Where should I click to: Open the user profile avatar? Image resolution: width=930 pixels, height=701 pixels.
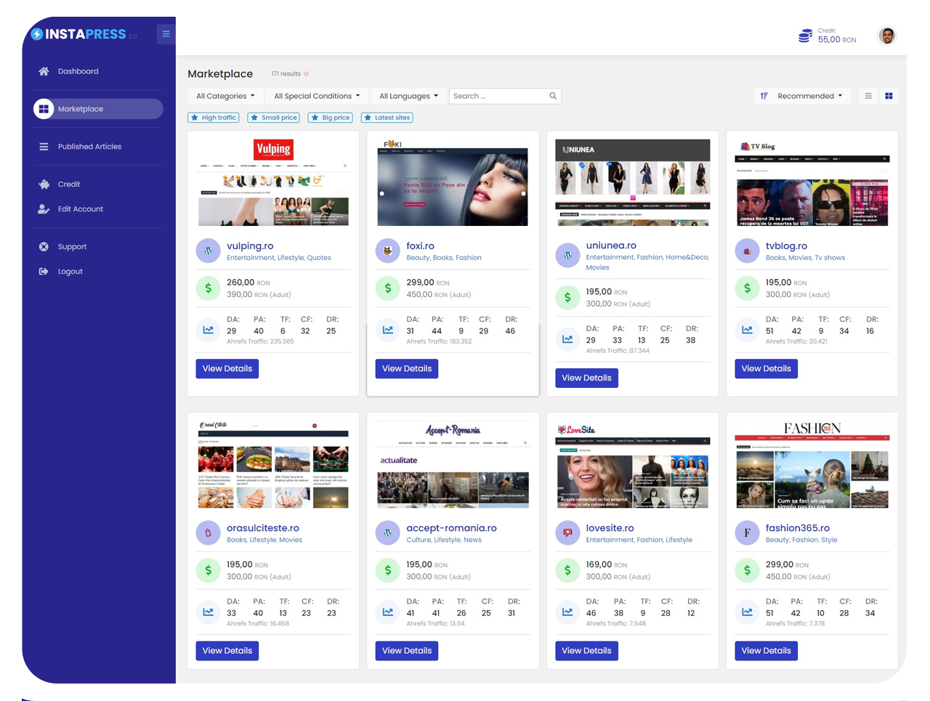[x=886, y=35]
